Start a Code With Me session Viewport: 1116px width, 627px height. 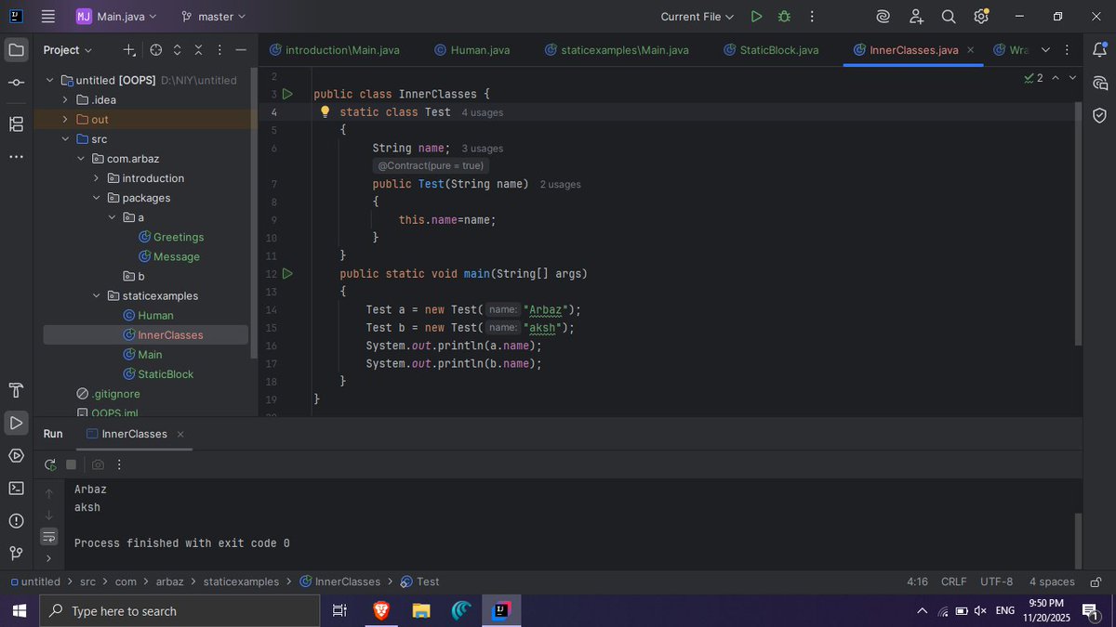coord(918,16)
